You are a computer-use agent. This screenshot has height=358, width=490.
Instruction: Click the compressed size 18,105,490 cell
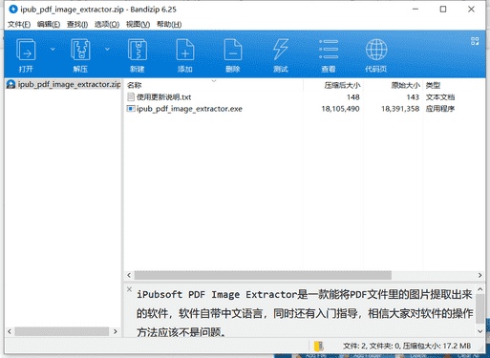340,109
